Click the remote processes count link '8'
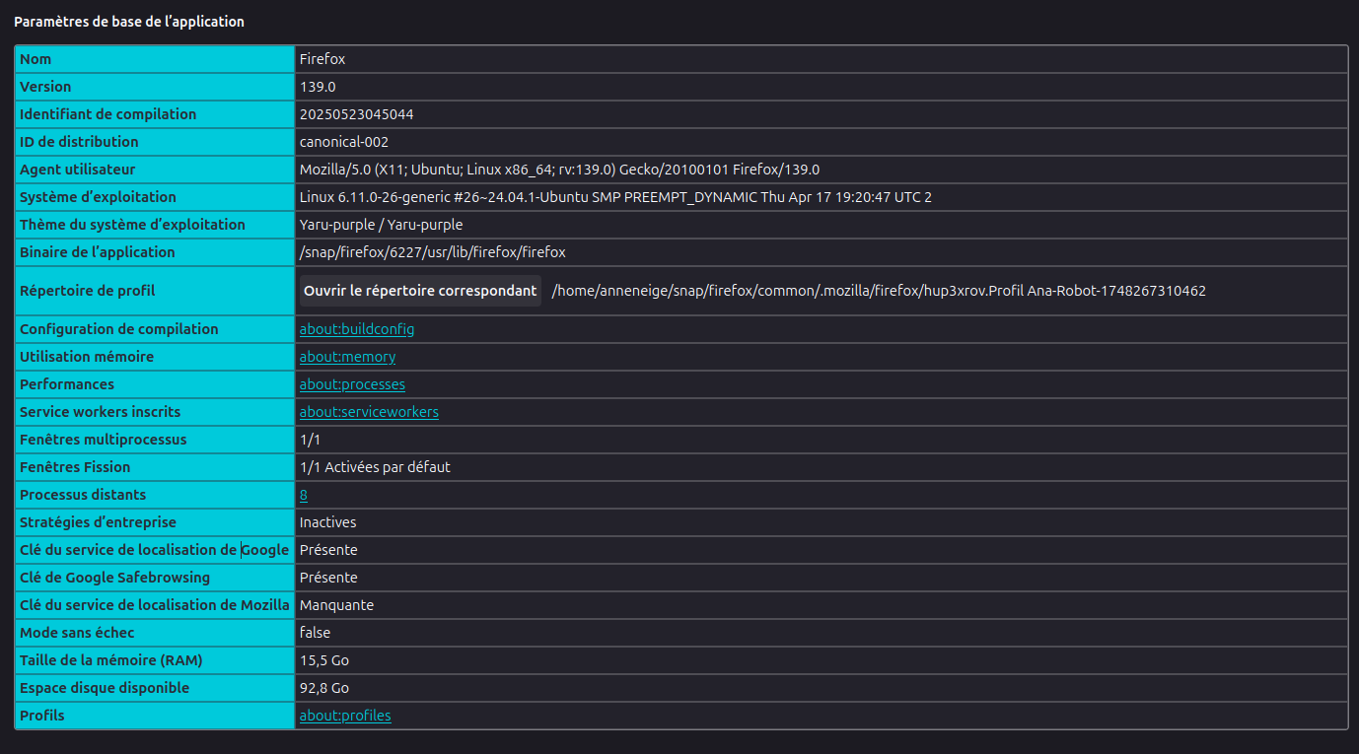The height and width of the screenshot is (754, 1359). (304, 495)
